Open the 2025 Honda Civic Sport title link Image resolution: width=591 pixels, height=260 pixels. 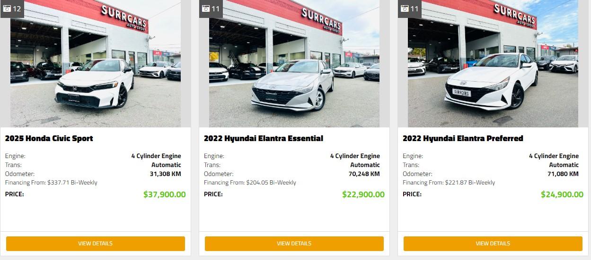pyautogui.click(x=49, y=138)
